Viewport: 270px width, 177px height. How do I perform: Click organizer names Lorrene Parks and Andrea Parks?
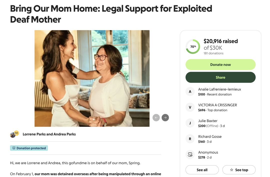[49, 134]
